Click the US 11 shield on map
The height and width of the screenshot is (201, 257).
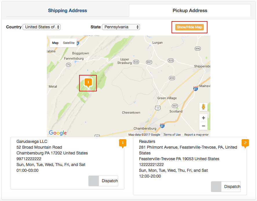pyautogui.click(x=158, y=108)
